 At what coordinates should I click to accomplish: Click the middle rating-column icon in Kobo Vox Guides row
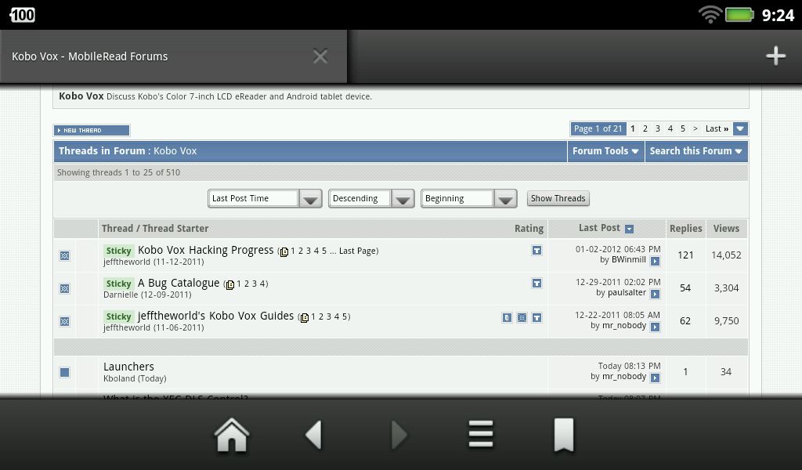point(522,317)
